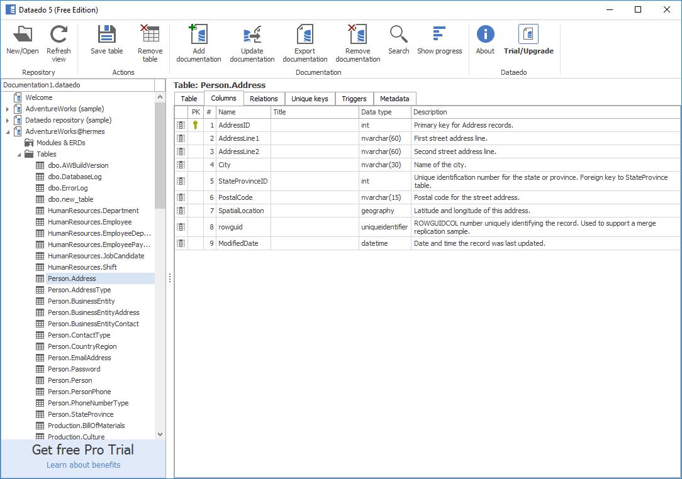Select the Person.Person table in tree
Screen dimensions: 682x479
click(70, 380)
